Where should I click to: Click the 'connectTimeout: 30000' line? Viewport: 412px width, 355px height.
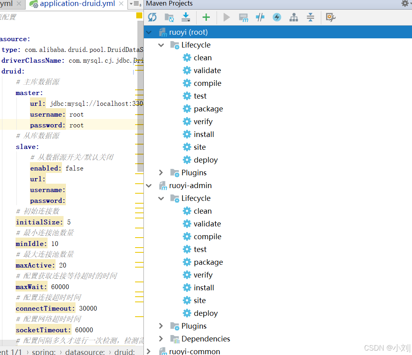tap(56, 309)
